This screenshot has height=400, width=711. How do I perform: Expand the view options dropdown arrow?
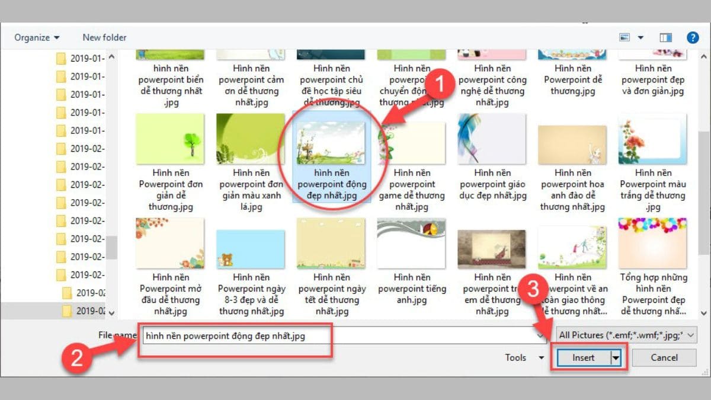click(640, 38)
